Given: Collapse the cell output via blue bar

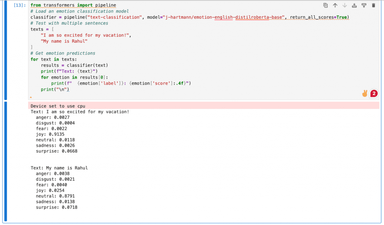Looking at the screenshot, I should 5,161.
